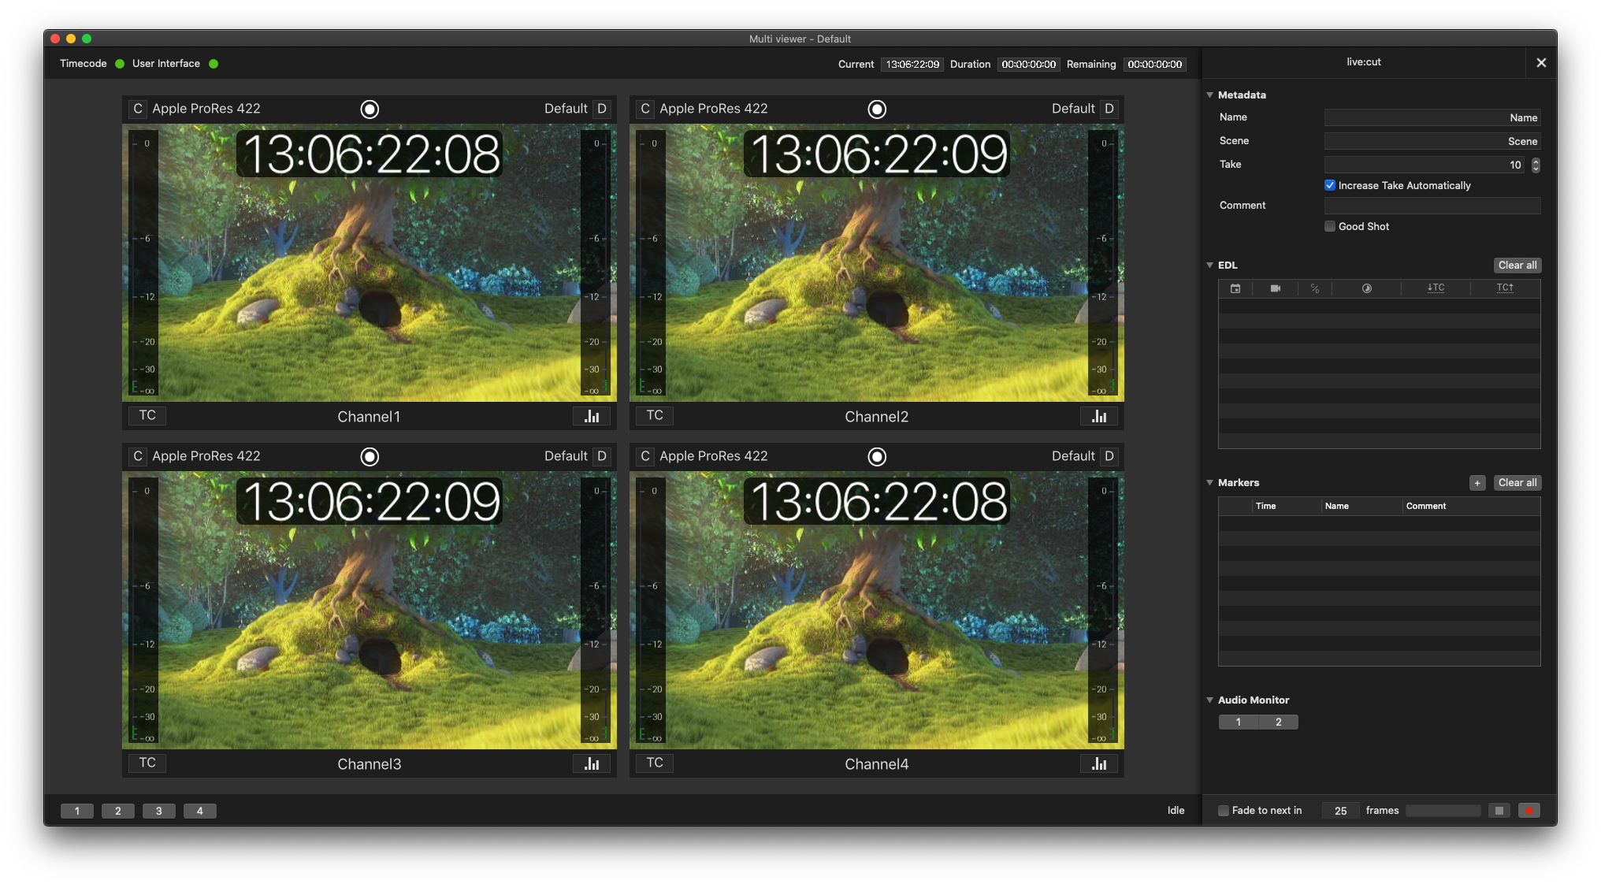Click the C codec icon on Channel4

pos(645,456)
